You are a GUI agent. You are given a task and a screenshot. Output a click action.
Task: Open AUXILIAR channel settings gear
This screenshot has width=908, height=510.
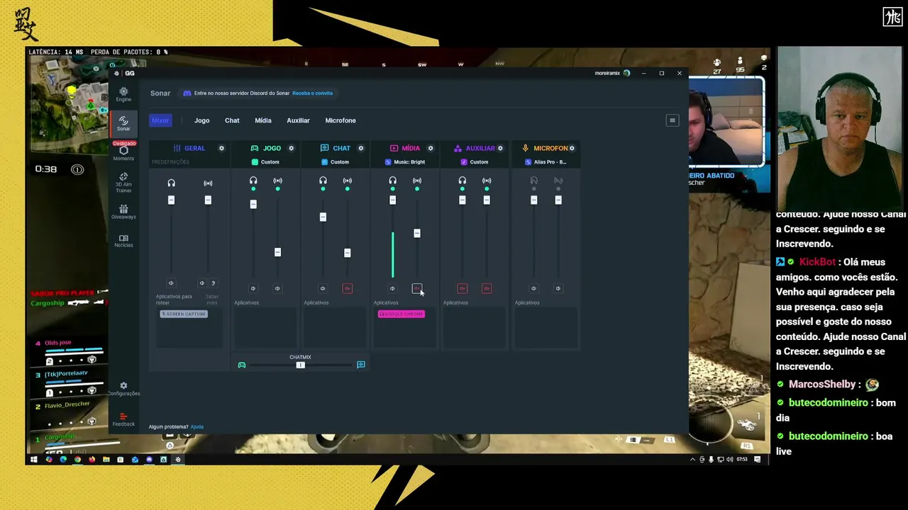500,148
